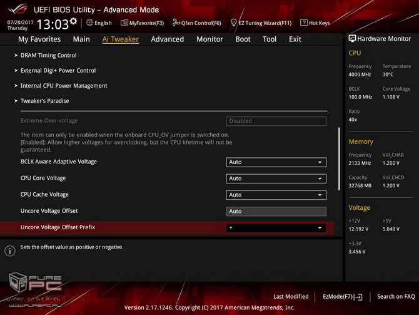
Task: Click the settings gear next to the clock
Action: pos(73,21)
